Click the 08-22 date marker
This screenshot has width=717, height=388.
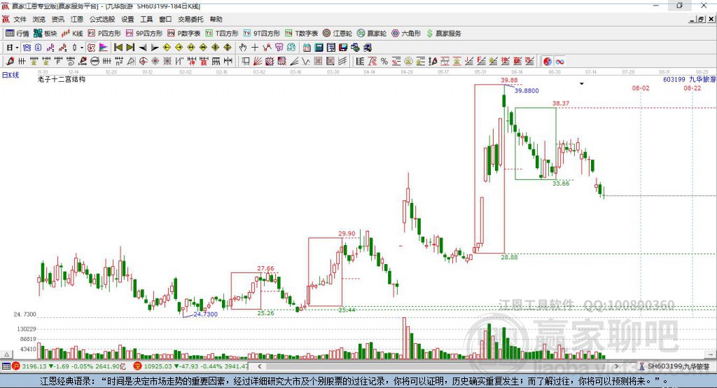pyautogui.click(x=692, y=88)
